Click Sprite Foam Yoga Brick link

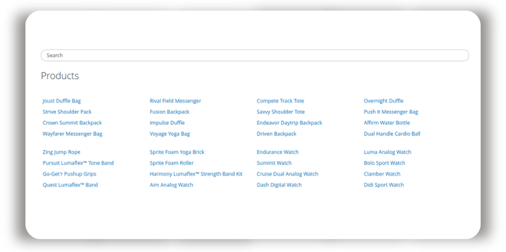tap(177, 152)
